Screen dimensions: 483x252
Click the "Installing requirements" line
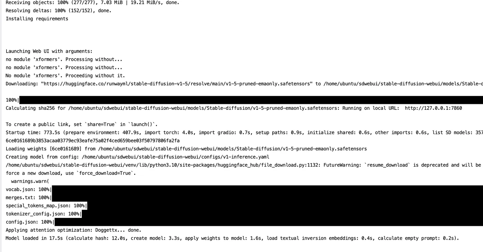coord(37,19)
